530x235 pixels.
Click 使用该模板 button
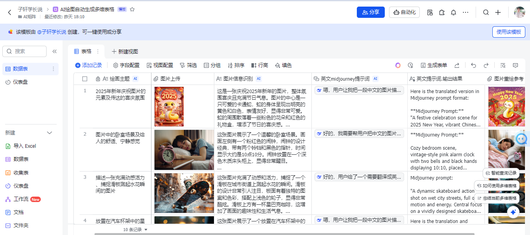[509, 32]
